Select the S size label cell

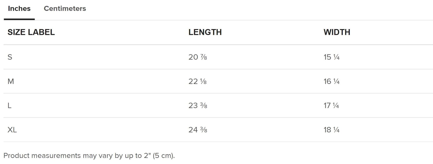[x=10, y=57]
